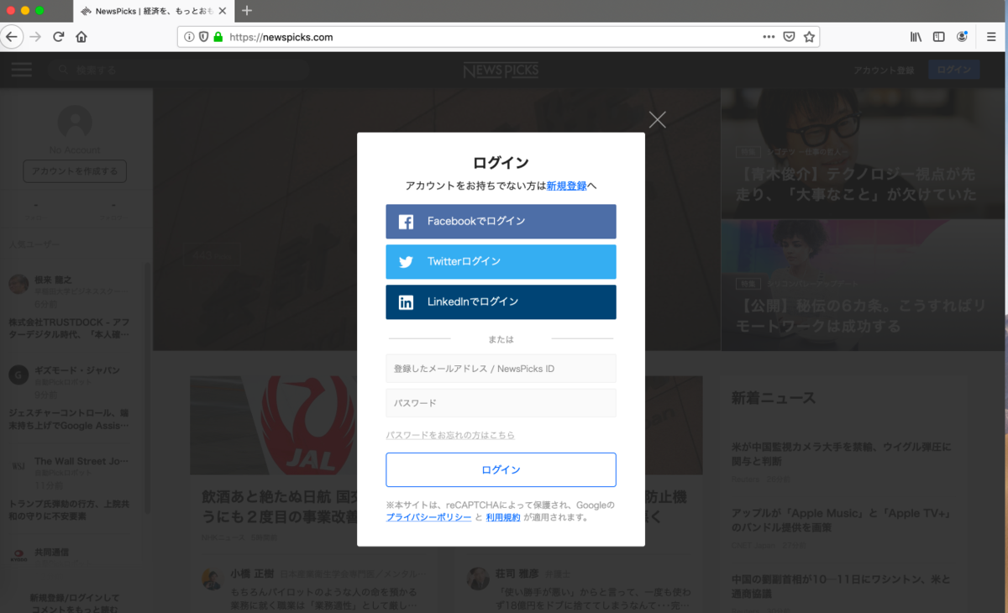Open the browser home page icon

[x=81, y=37]
